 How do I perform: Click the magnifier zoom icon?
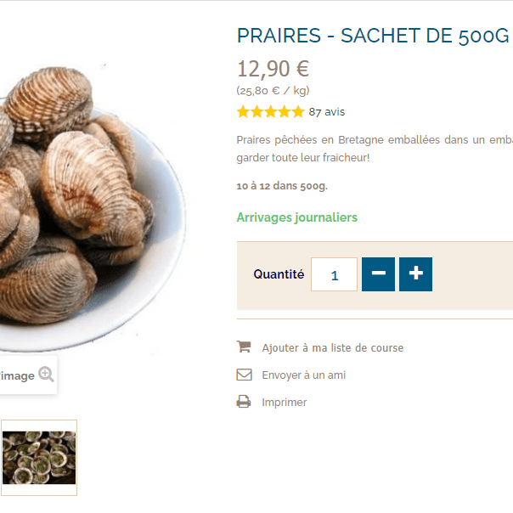point(46,375)
